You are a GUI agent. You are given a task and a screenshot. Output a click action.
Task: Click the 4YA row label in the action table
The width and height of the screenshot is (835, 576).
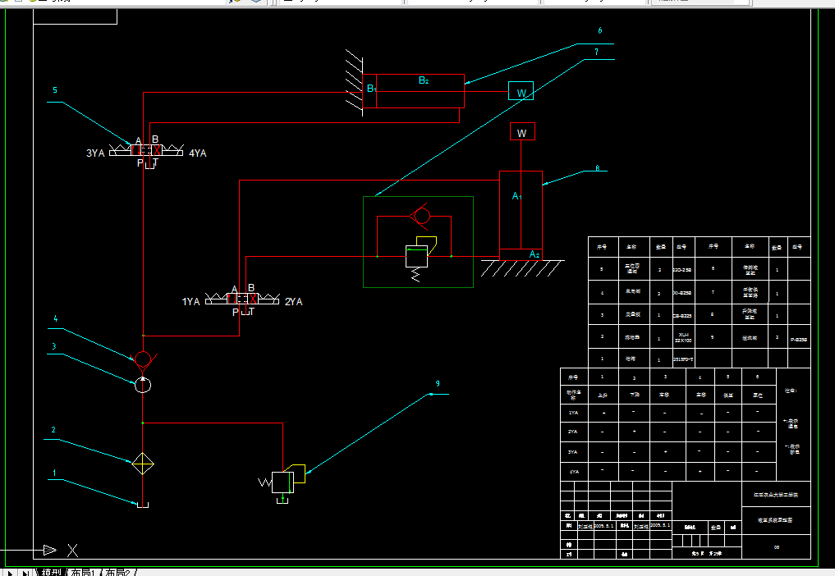pos(574,472)
